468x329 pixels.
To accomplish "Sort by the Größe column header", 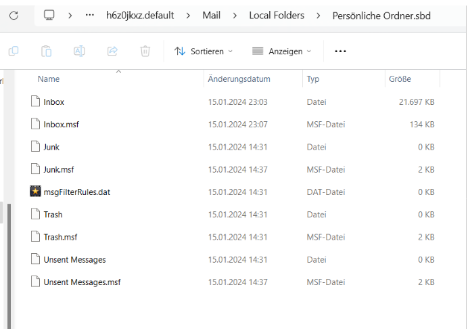I will tap(400, 79).
